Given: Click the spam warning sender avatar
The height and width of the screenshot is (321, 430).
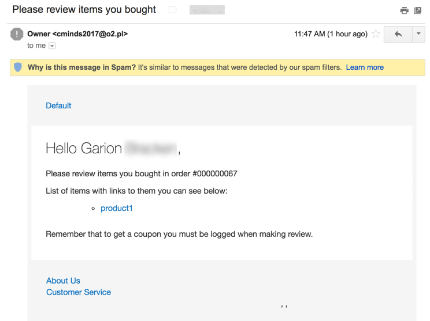Looking at the screenshot, I should click(x=17, y=34).
